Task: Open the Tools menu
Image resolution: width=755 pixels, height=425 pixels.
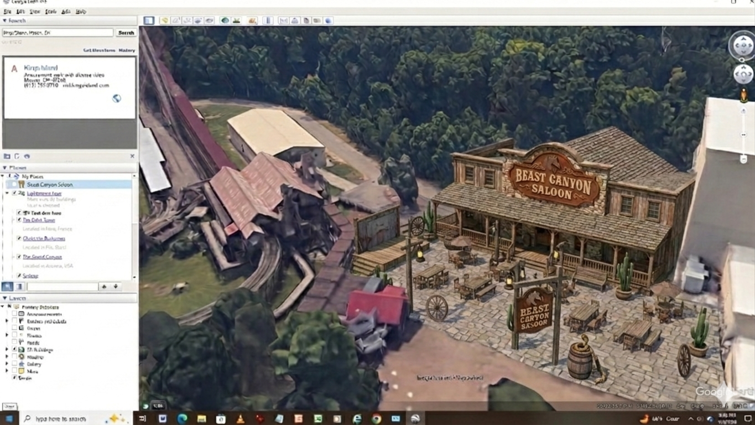Action: coord(50,11)
